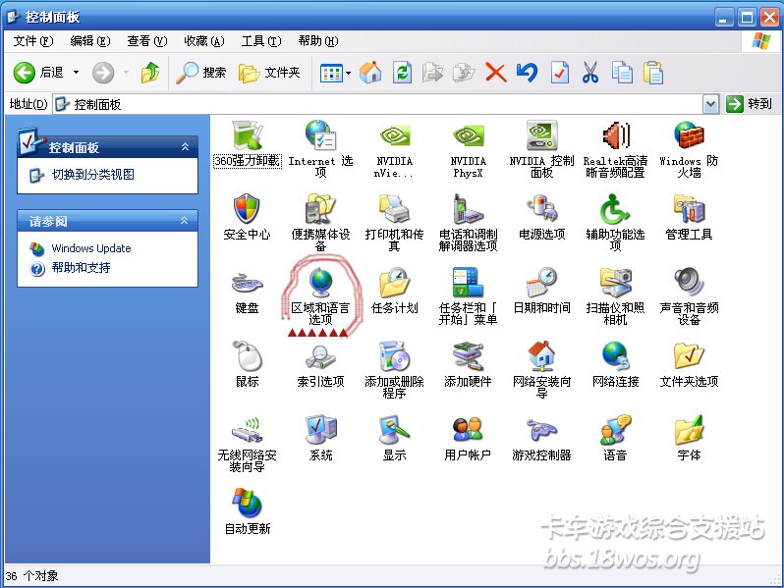Go up one folder level
This screenshot has height=588, width=784.
(x=150, y=73)
